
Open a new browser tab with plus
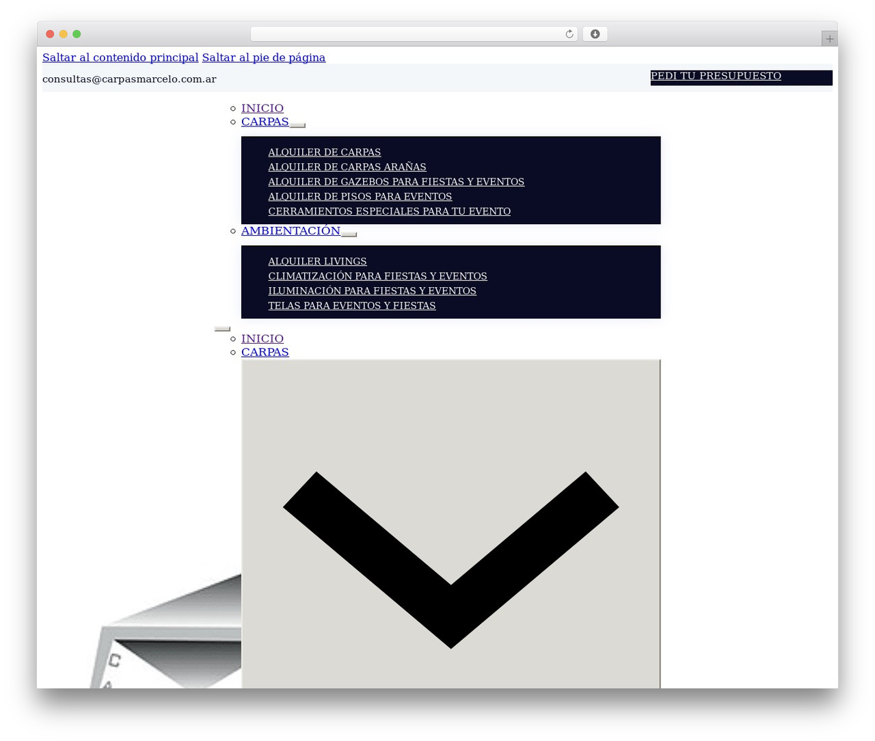click(x=829, y=39)
